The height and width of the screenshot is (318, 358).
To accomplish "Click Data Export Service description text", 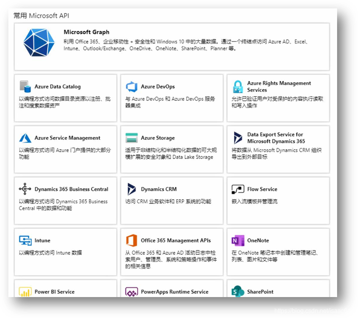I will click(x=277, y=153).
